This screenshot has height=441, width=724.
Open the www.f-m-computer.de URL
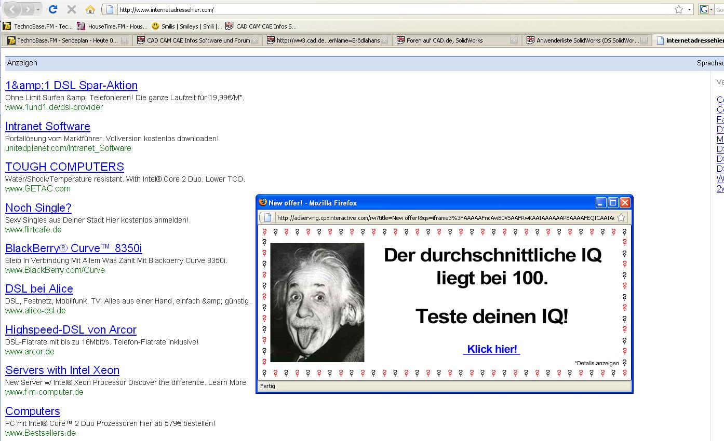(44, 392)
